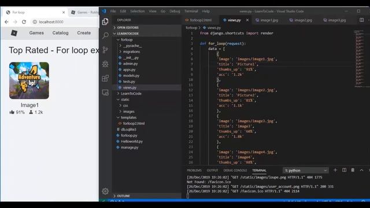Collapse the static folder

[147, 99]
